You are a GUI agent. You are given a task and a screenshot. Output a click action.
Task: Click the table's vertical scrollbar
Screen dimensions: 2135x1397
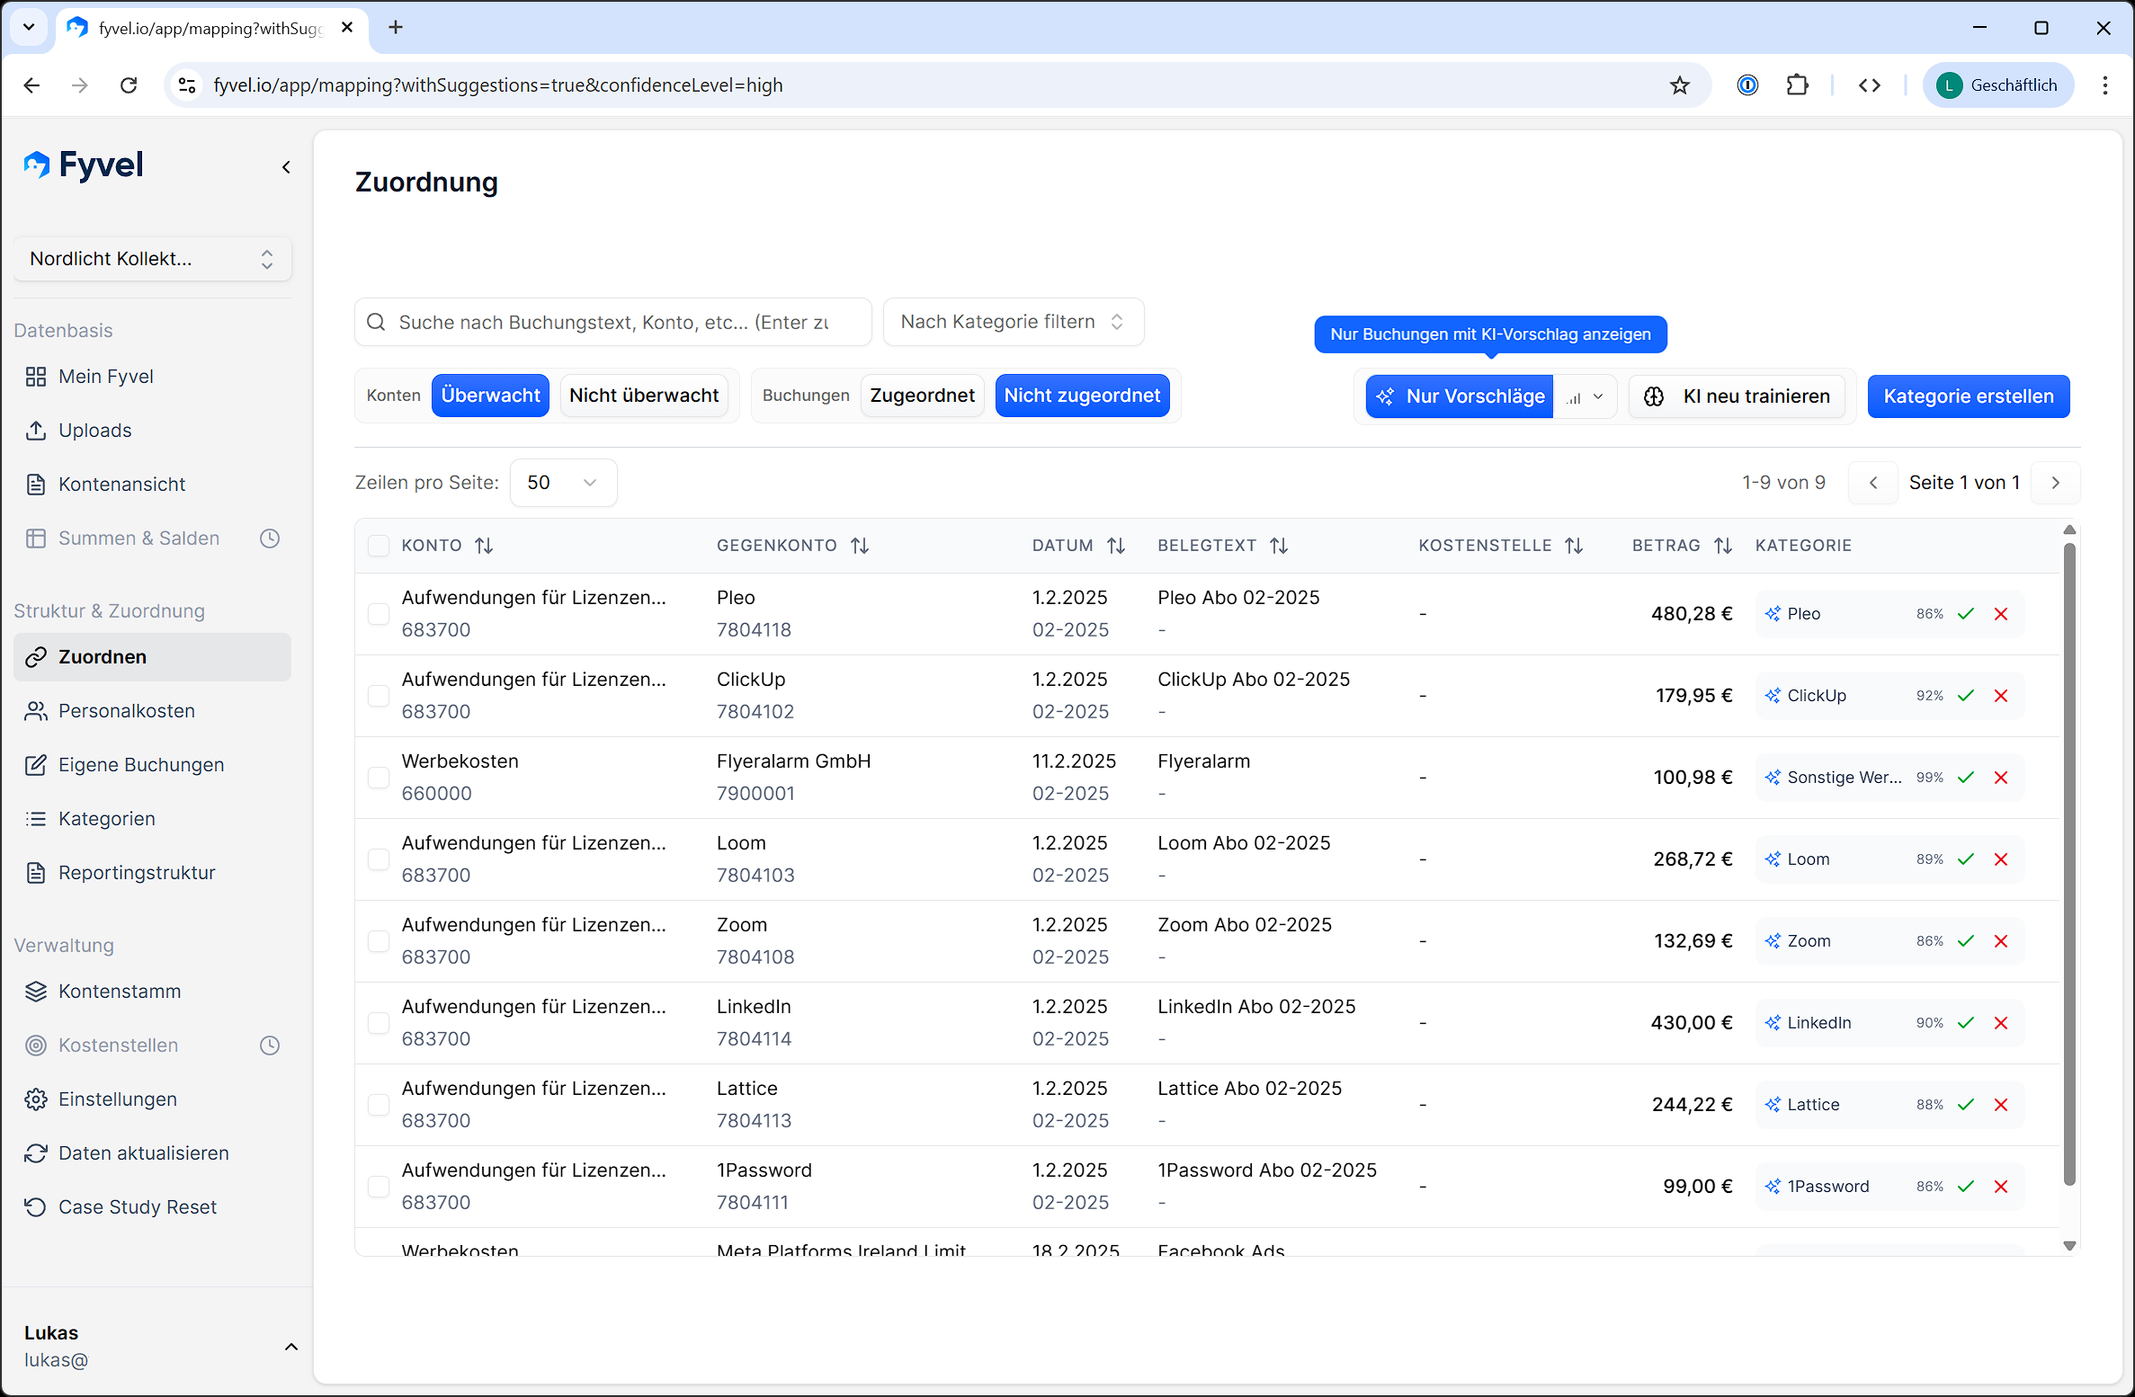(x=2069, y=863)
